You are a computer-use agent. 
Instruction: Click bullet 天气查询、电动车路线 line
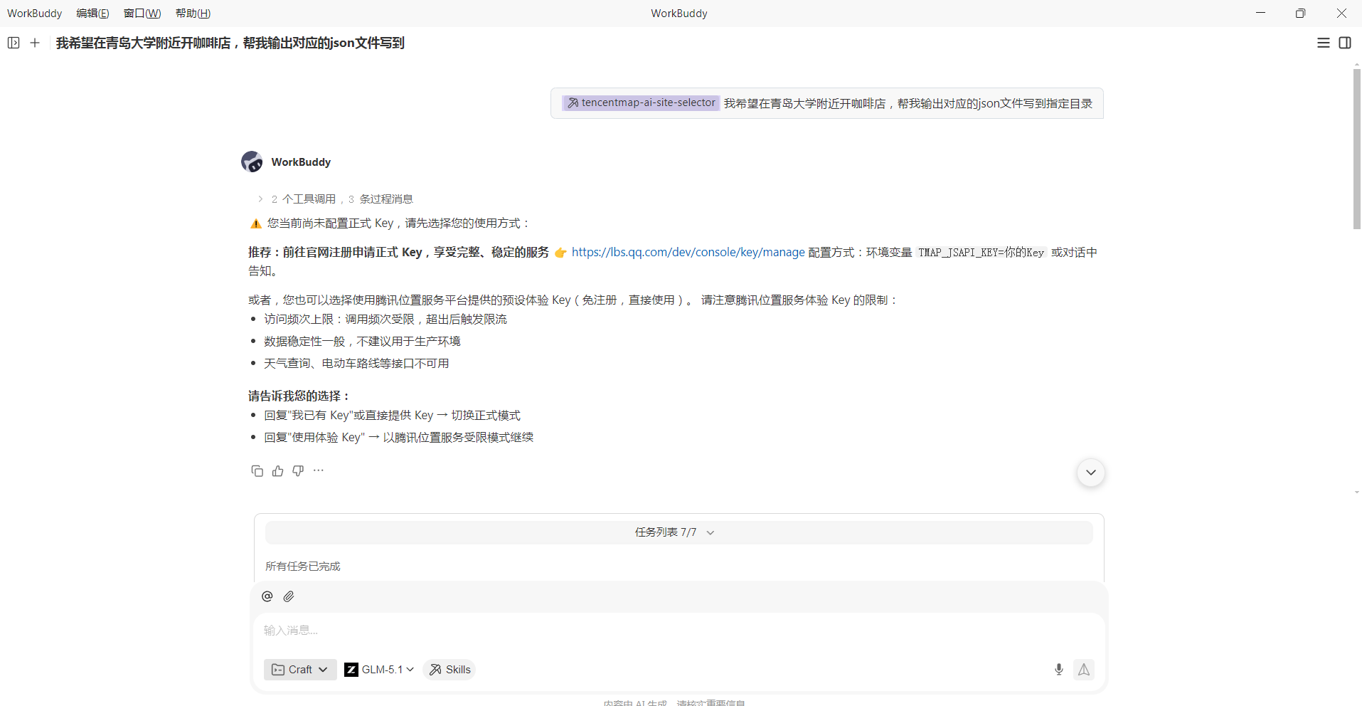coord(356,364)
